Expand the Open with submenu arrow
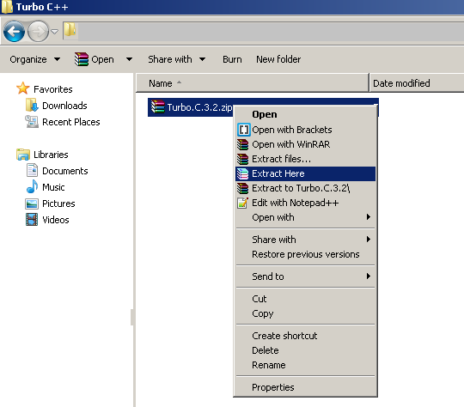464x407 pixels. [x=369, y=217]
